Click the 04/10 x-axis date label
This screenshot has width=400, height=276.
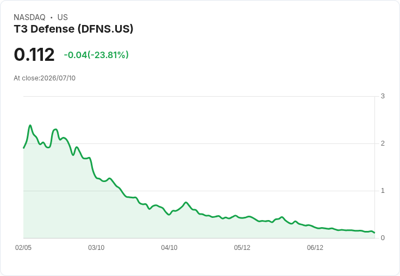pyautogui.click(x=169, y=247)
